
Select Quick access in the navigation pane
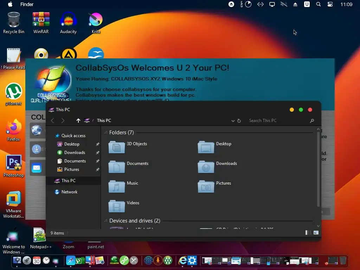click(x=73, y=136)
